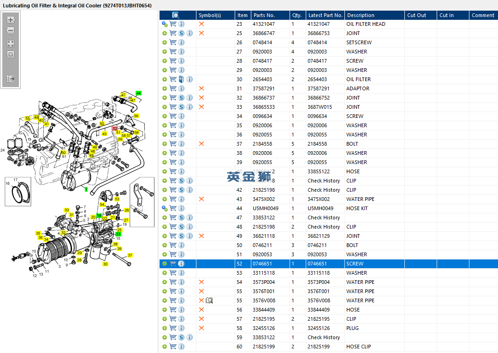498x353 pixels.
Task: Open info for item 26 SETSCREW
Action: pos(181,42)
